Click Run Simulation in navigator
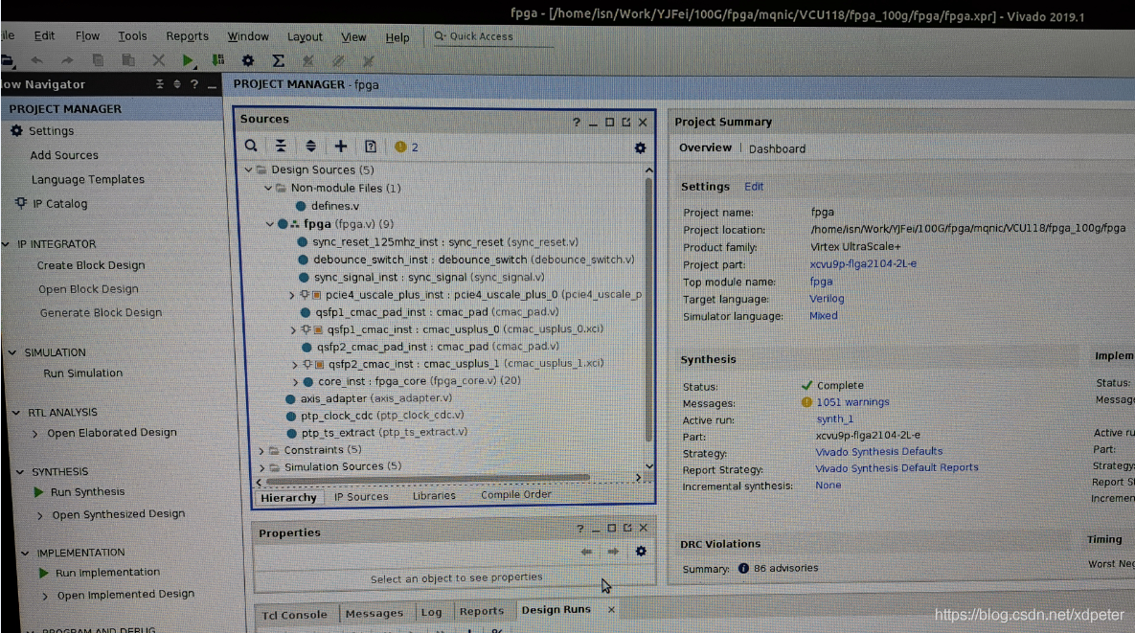Viewport: 1135px width, 633px height. tap(82, 373)
